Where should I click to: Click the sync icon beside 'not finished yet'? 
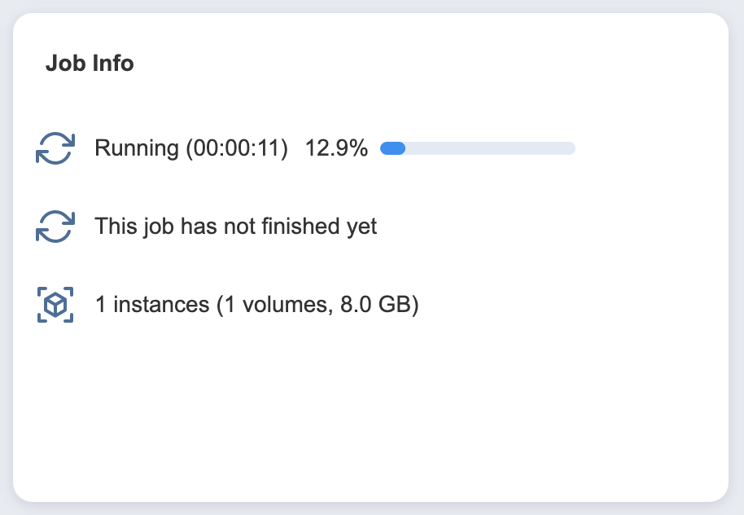coord(55,227)
